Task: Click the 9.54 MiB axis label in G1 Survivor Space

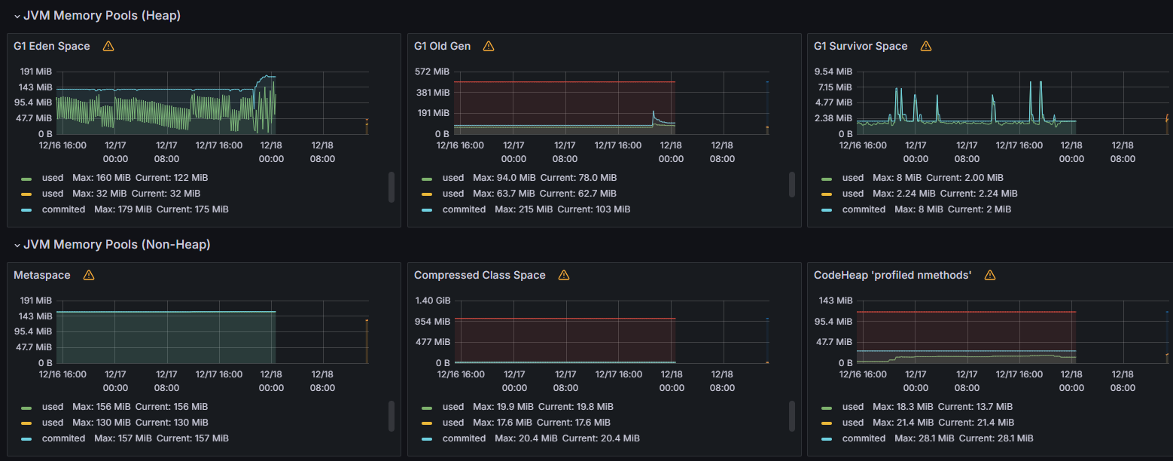Action: [x=833, y=72]
